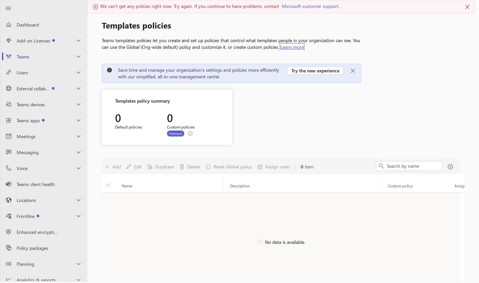Click the info icon beside Premium badge
Image resolution: width=479 pixels, height=283 pixels.
pos(190,133)
